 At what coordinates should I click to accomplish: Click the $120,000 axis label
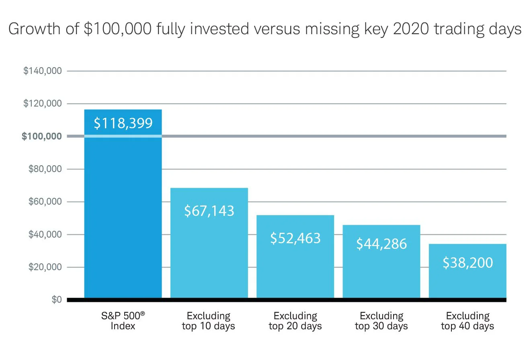click(43, 104)
